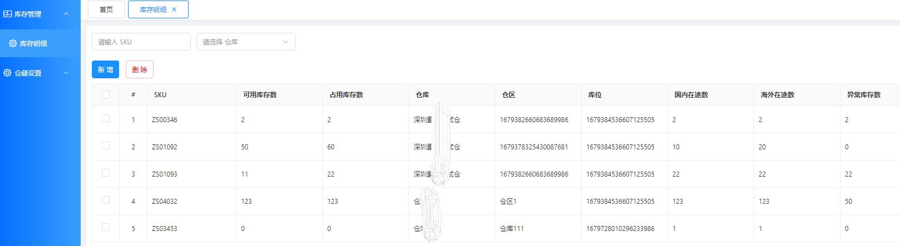The width and height of the screenshot is (900, 246).
Task: Check the row checkbox for ZS04032
Action: (x=106, y=200)
